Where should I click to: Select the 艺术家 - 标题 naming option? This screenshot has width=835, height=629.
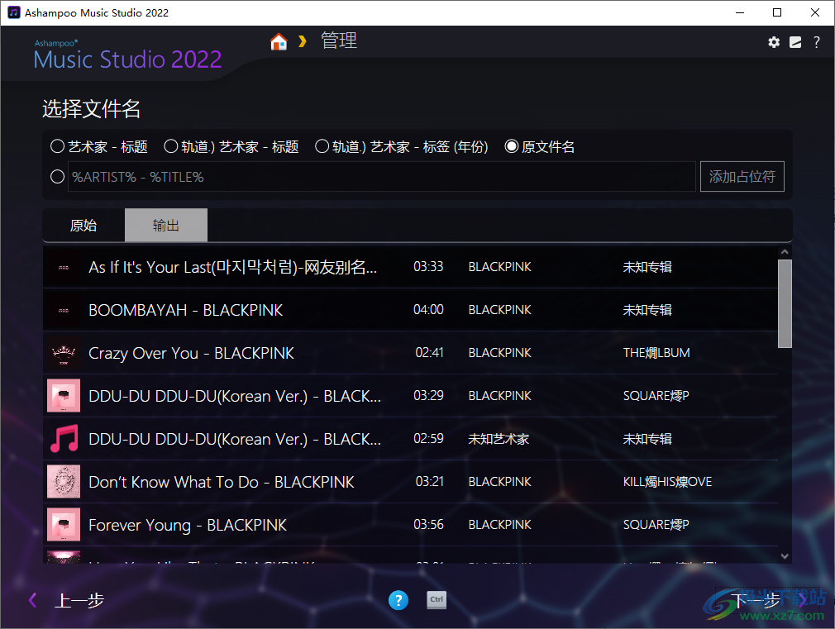tap(57, 145)
